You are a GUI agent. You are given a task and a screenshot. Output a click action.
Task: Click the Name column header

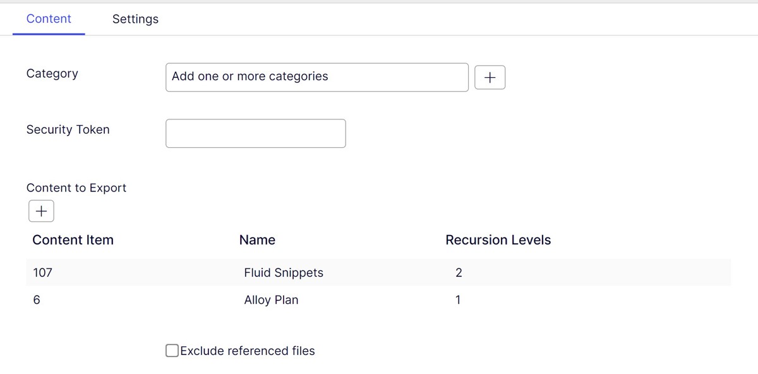tap(257, 239)
